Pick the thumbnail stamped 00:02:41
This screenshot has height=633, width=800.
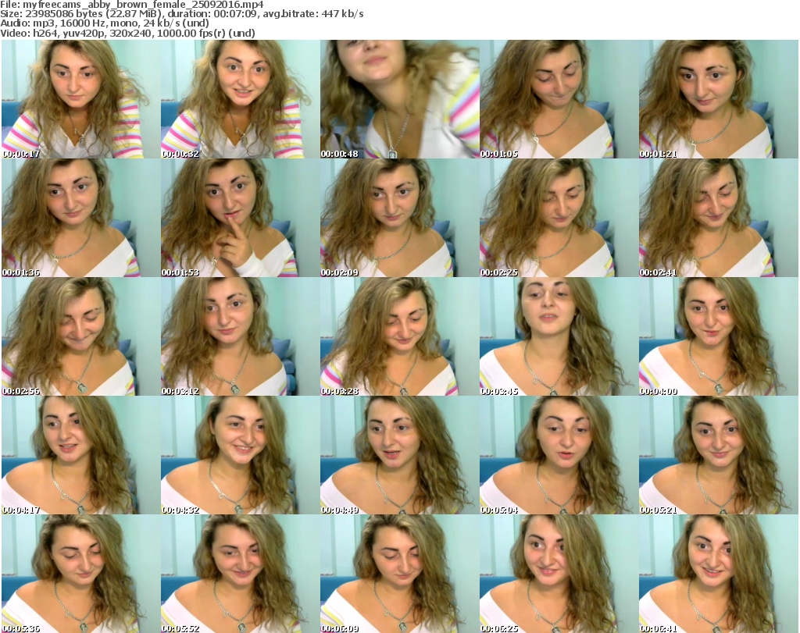(x=719, y=218)
